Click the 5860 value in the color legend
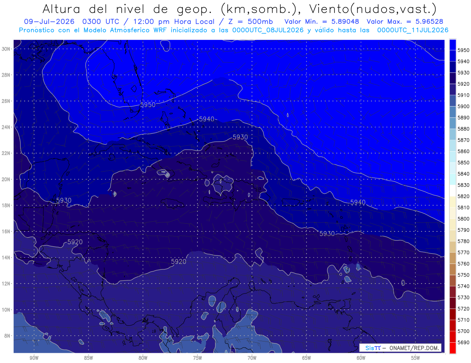471x363 pixels. 464,151
